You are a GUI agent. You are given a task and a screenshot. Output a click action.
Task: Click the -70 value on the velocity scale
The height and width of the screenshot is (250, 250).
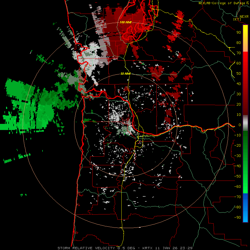click(x=237, y=197)
